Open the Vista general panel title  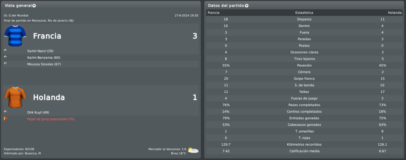click(18, 6)
